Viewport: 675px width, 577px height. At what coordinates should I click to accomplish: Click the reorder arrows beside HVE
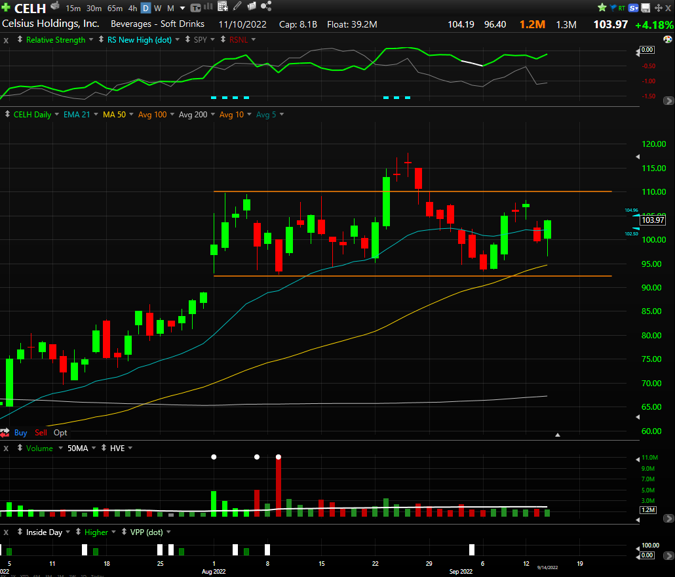(104, 448)
